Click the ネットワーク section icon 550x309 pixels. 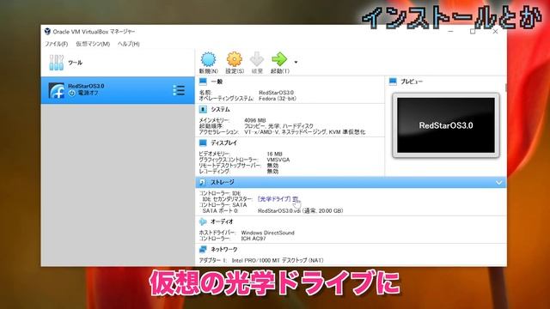pyautogui.click(x=203, y=250)
